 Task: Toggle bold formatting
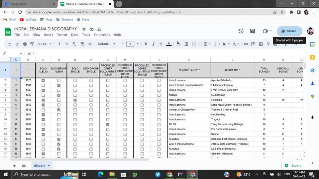146,44
